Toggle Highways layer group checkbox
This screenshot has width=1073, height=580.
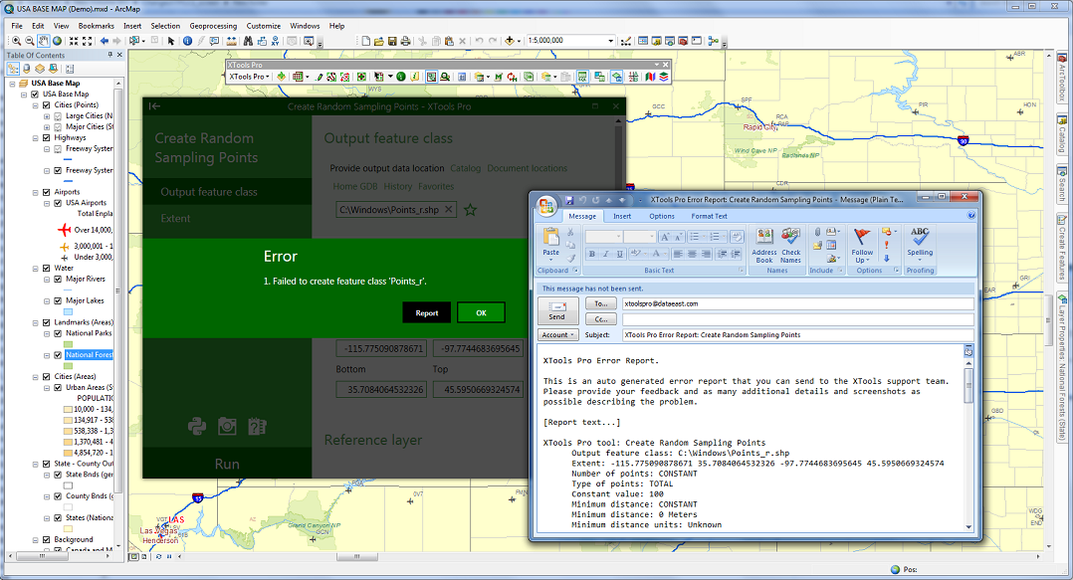pos(47,137)
